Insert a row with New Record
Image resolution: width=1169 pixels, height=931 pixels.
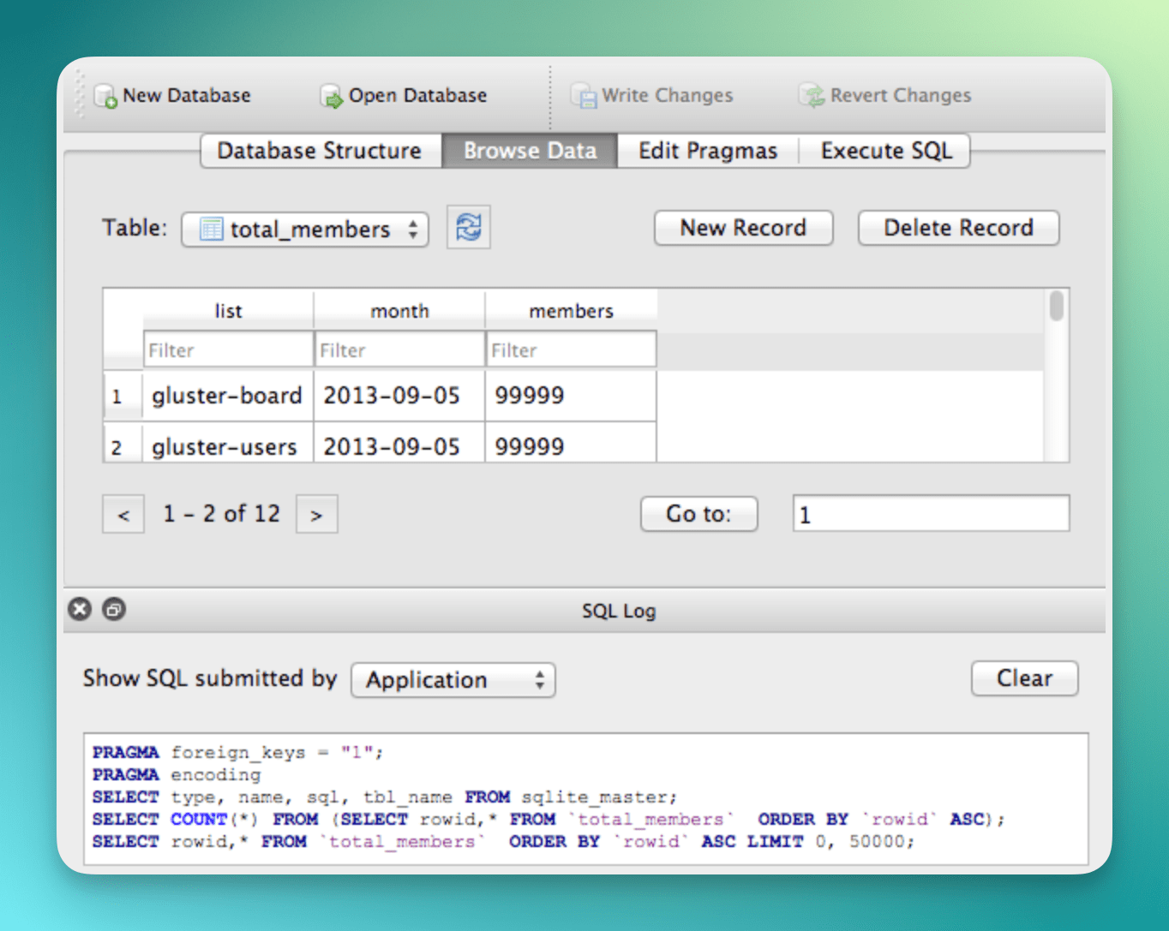pyautogui.click(x=743, y=228)
